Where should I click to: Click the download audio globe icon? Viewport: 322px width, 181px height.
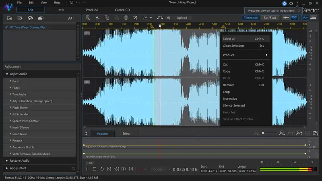click(x=30, y=18)
